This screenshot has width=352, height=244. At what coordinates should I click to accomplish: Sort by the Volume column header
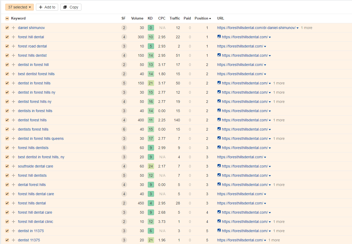click(137, 18)
